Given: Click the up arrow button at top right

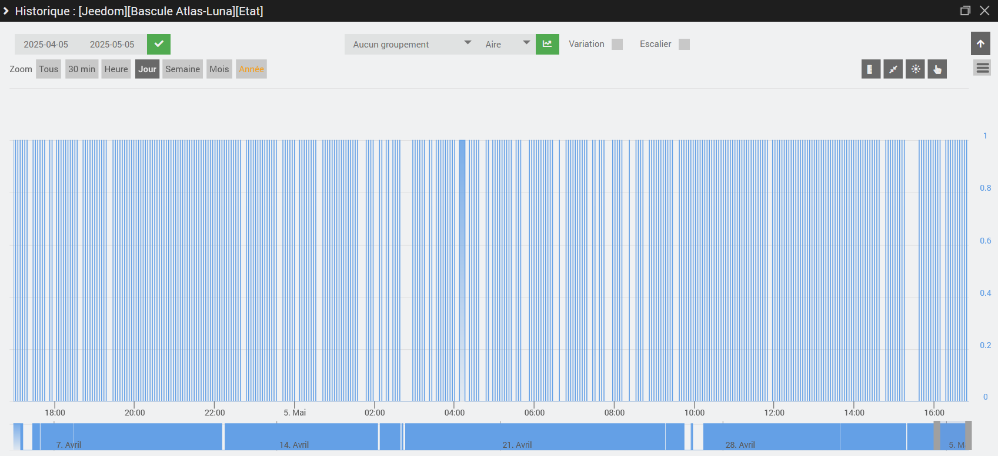Looking at the screenshot, I should 980,43.
